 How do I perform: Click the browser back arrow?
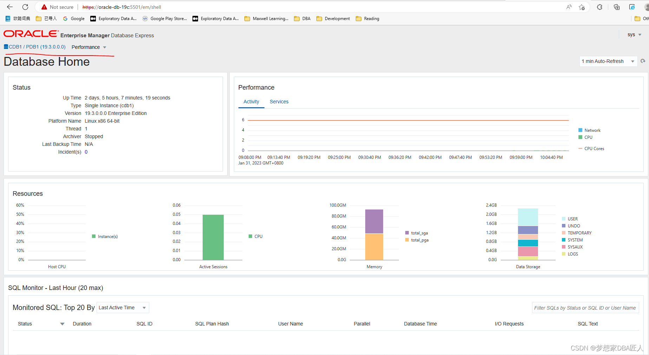(10, 7)
